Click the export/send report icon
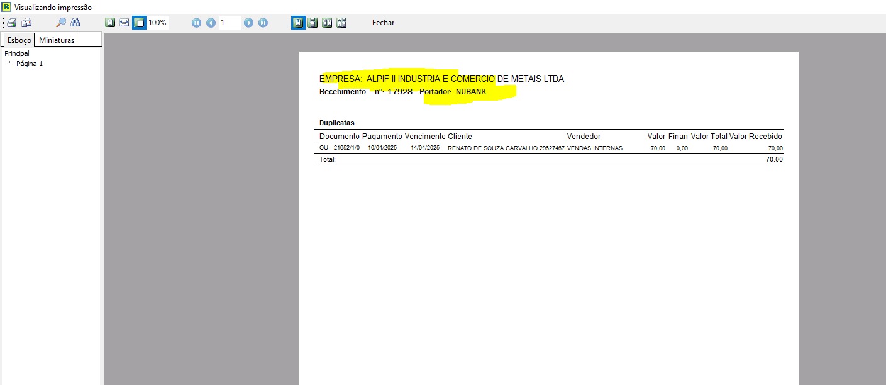Viewport: 886px width, 385px height. (26, 23)
